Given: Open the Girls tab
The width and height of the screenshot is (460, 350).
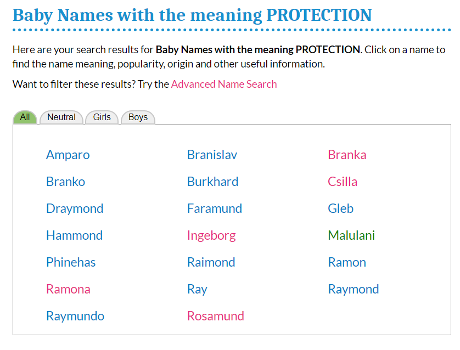Looking at the screenshot, I should pyautogui.click(x=102, y=117).
